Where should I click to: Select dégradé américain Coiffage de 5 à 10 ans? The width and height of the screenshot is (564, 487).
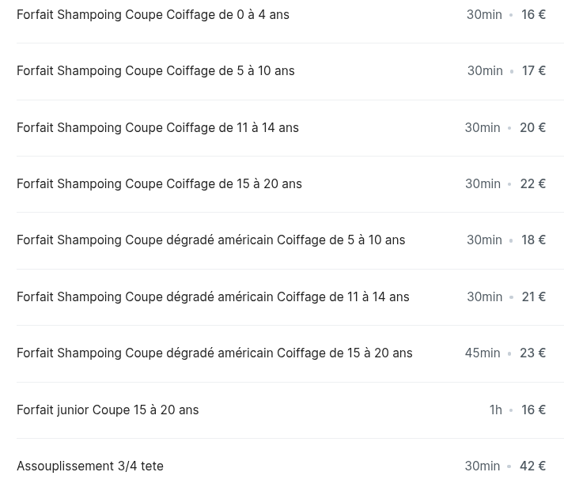coord(210,240)
